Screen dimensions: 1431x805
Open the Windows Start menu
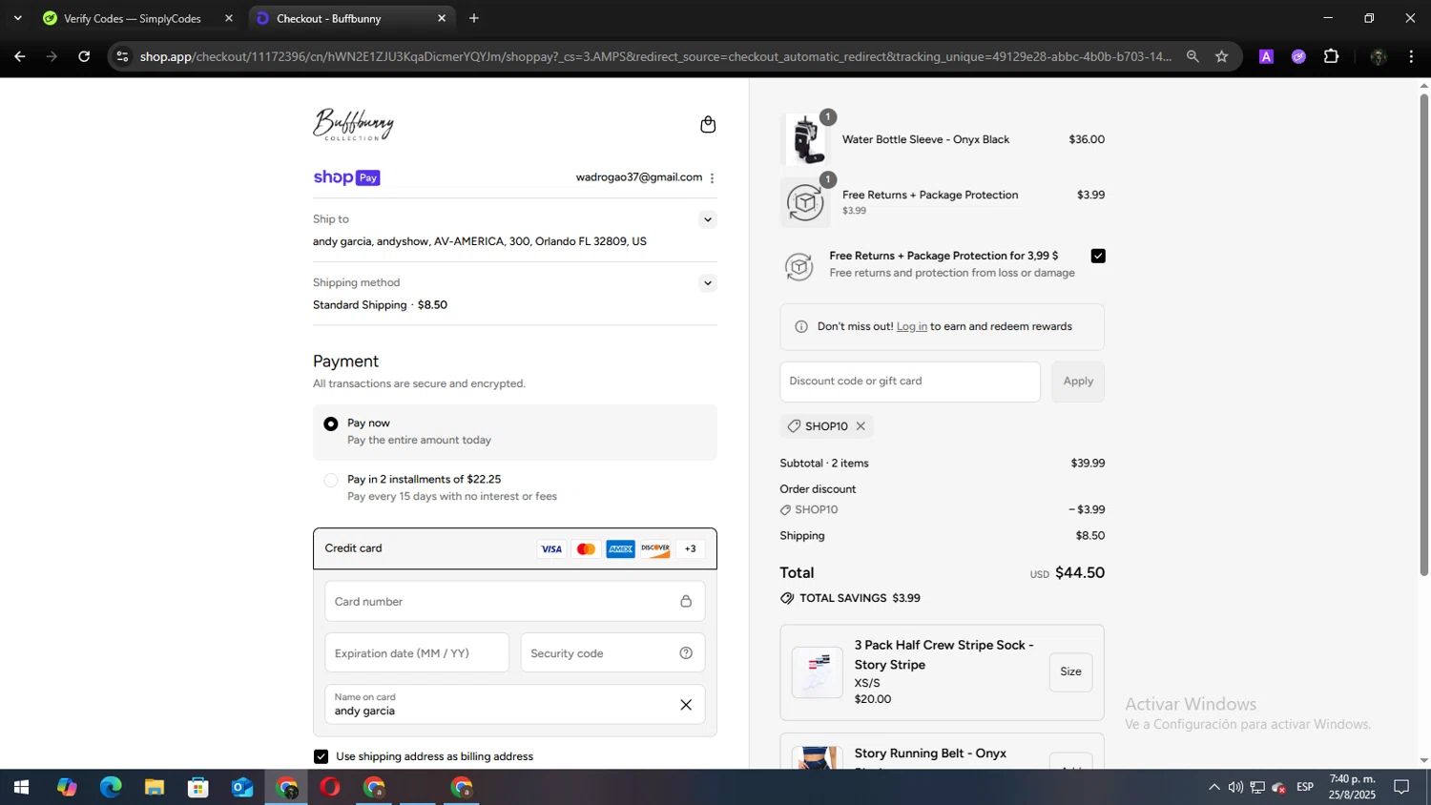(x=21, y=788)
